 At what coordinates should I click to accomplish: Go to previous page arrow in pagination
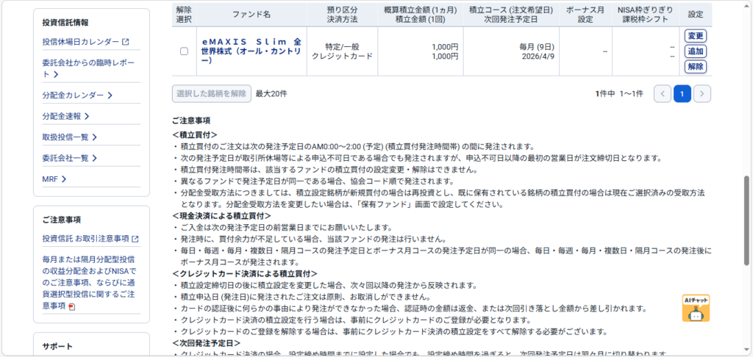(x=662, y=93)
